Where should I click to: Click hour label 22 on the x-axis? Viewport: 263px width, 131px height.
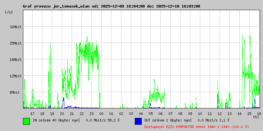(82, 114)
